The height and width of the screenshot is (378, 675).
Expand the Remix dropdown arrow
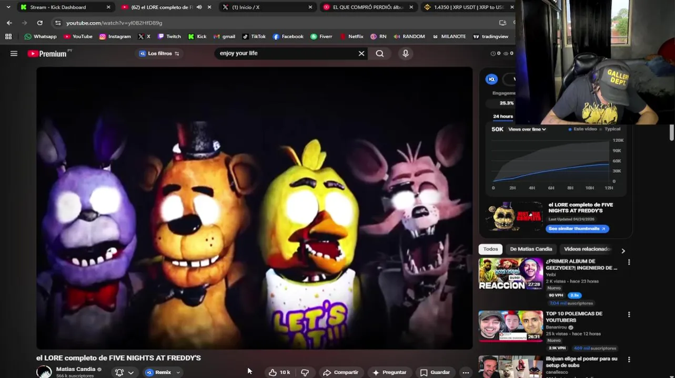(178, 372)
